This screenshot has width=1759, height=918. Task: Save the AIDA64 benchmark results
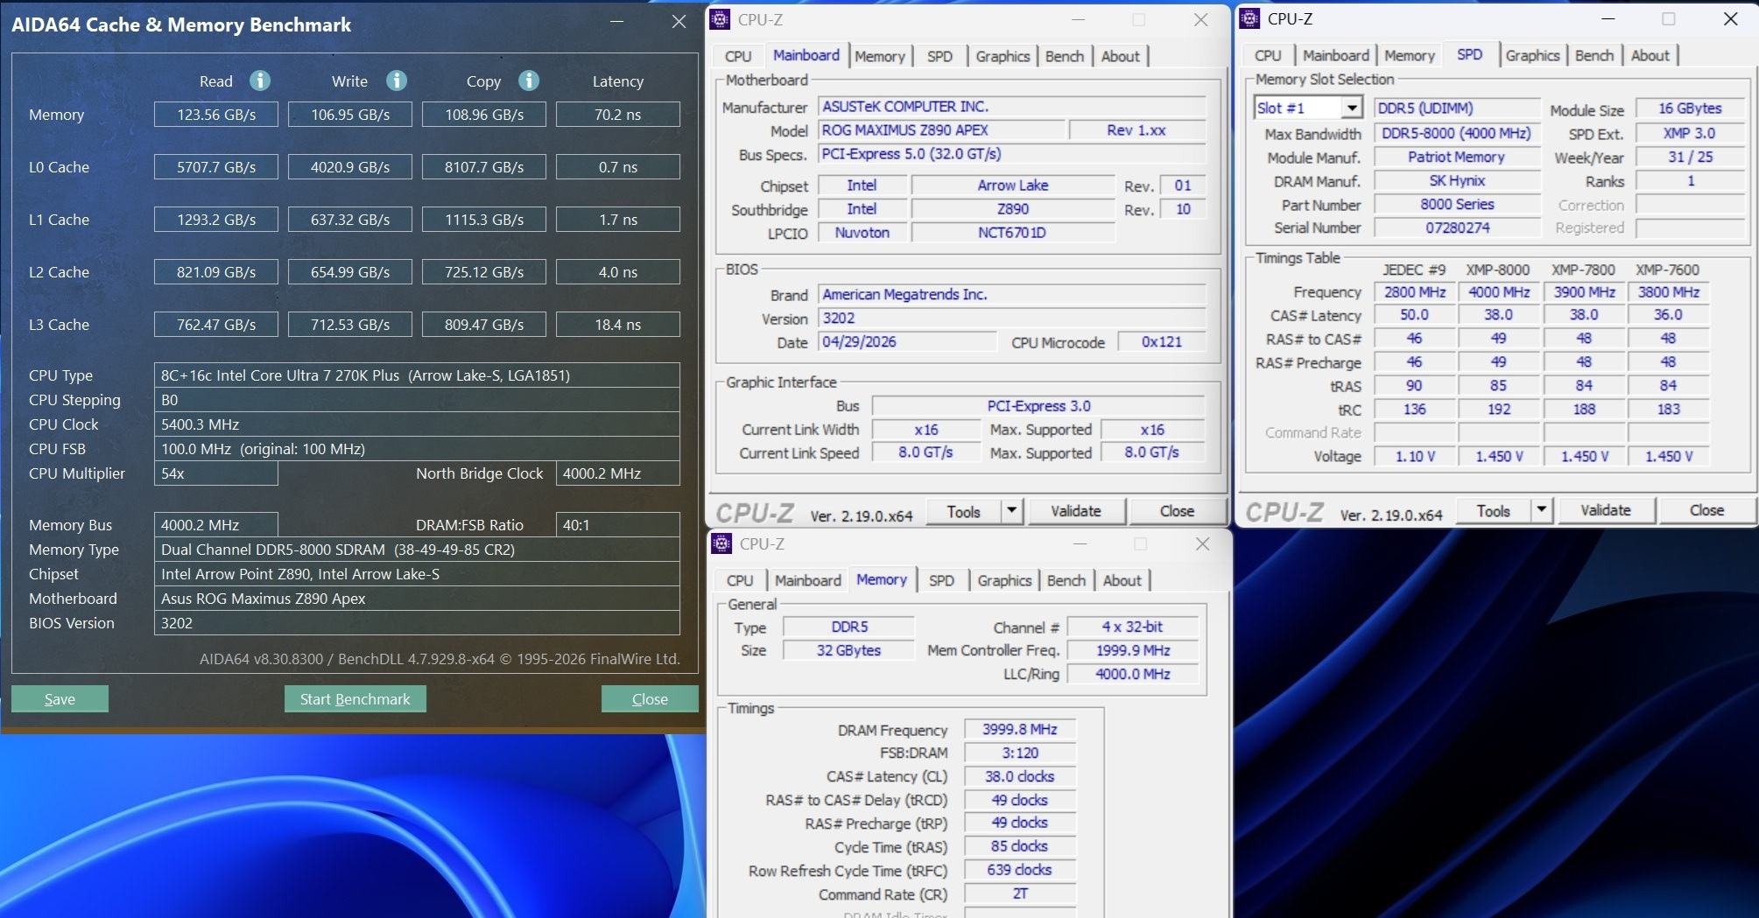(x=60, y=698)
